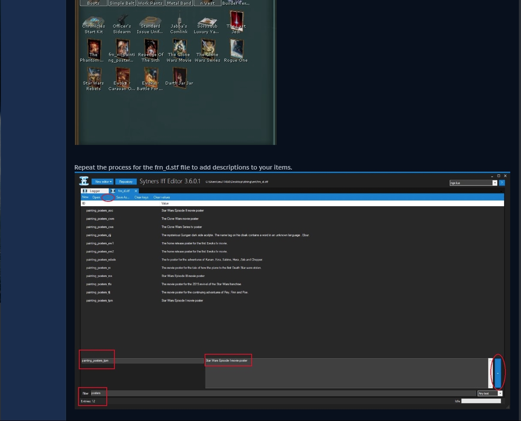Click the value text area

tap(347, 373)
